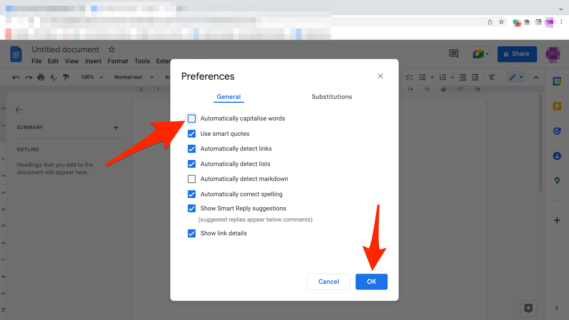Open the editing mode dropdown arrow

(x=521, y=77)
